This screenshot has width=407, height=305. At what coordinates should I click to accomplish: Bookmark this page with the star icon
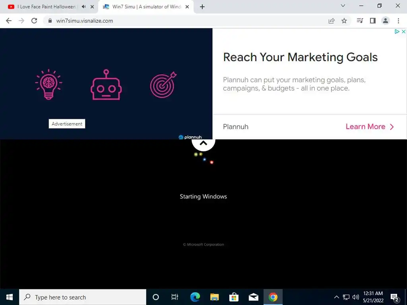[x=344, y=21]
